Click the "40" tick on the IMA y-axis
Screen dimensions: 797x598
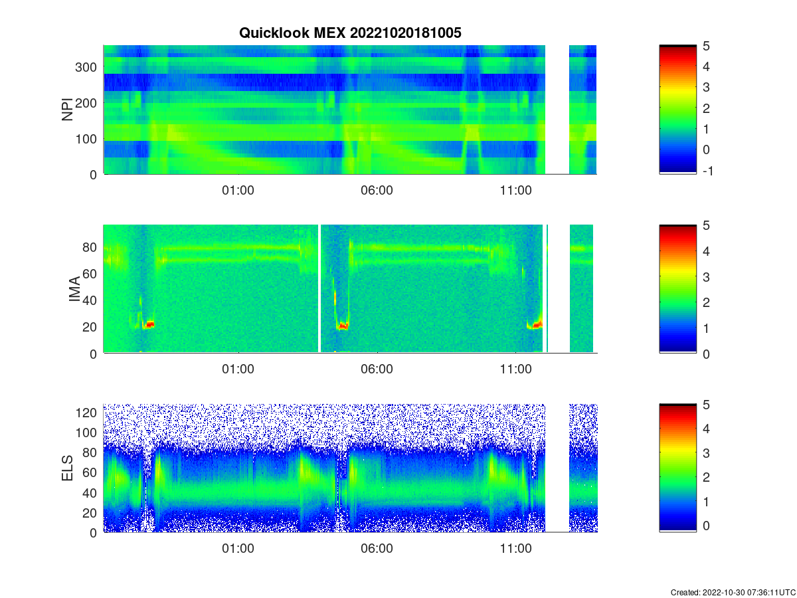coord(91,300)
